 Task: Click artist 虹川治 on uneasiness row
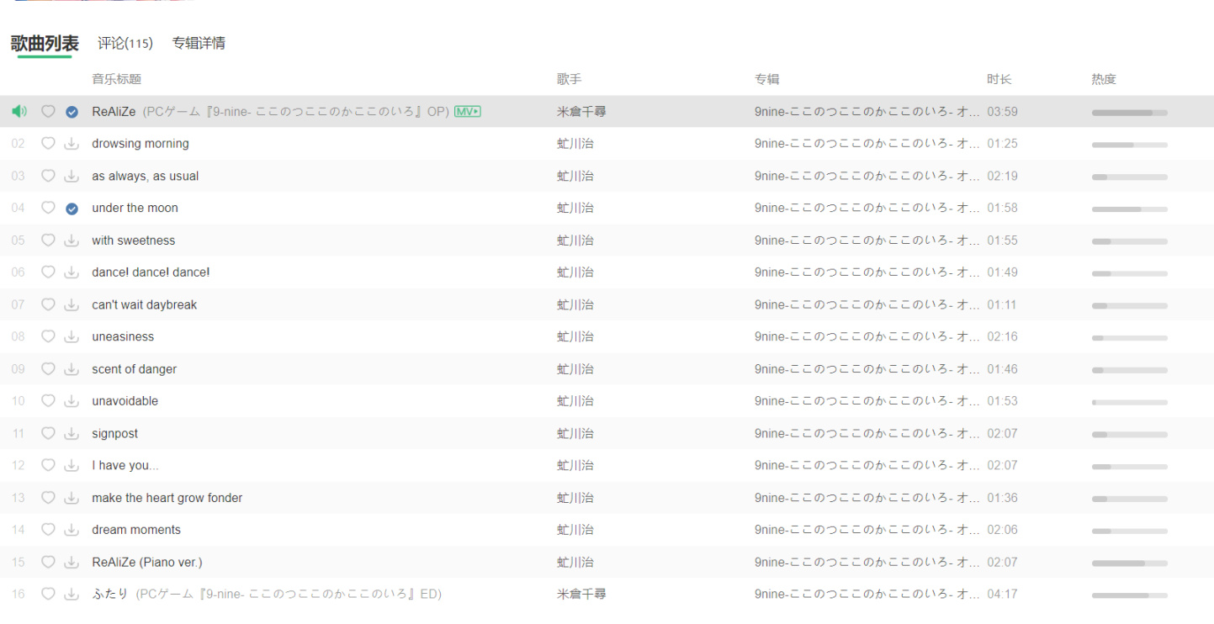coord(575,336)
